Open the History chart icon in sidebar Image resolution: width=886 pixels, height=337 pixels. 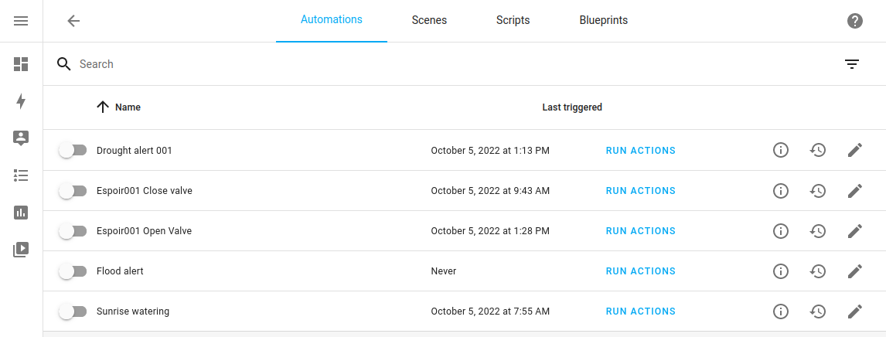tap(21, 213)
